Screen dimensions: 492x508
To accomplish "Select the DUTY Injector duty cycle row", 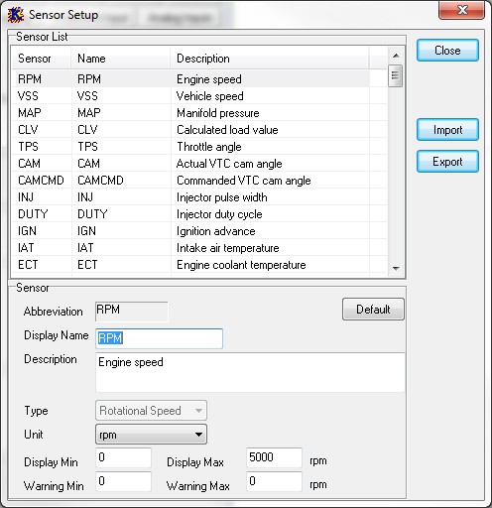I will 199,214.
